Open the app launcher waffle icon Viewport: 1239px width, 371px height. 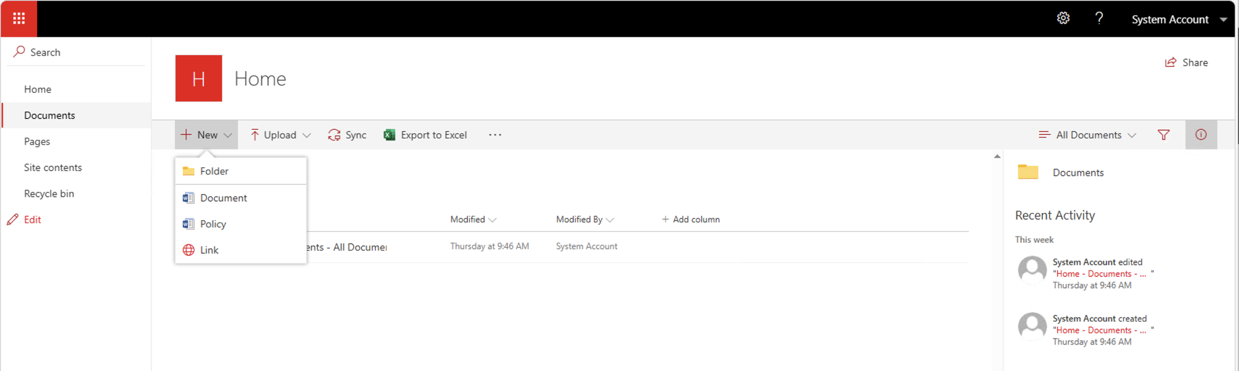click(x=19, y=19)
